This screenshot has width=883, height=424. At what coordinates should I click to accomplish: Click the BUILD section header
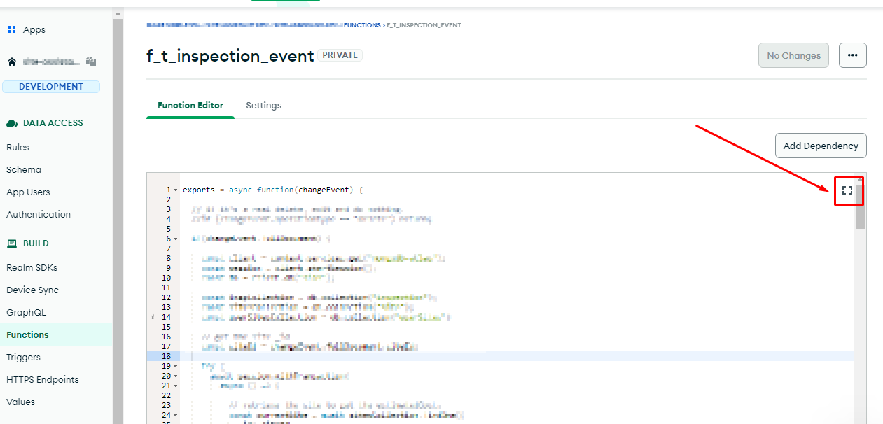click(x=36, y=243)
